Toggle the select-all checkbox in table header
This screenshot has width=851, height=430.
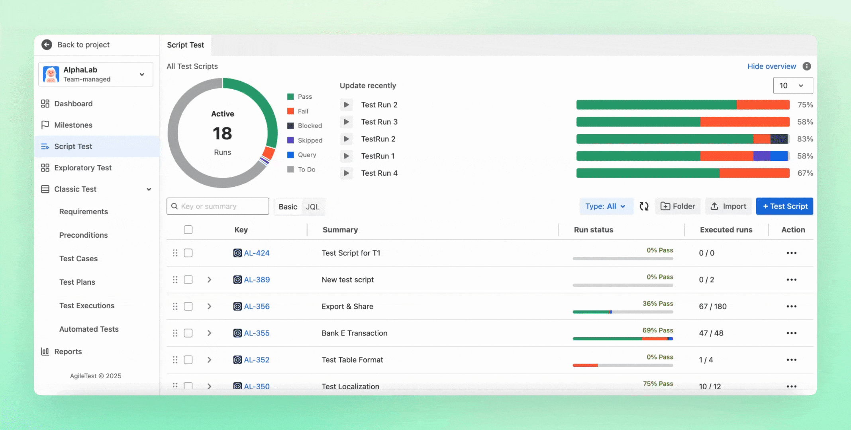(x=188, y=230)
